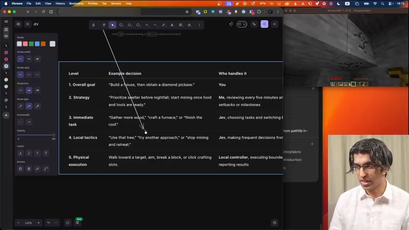This screenshot has height=230, width=409.
Task: Duplicate the selected element
Action: pos(20,169)
